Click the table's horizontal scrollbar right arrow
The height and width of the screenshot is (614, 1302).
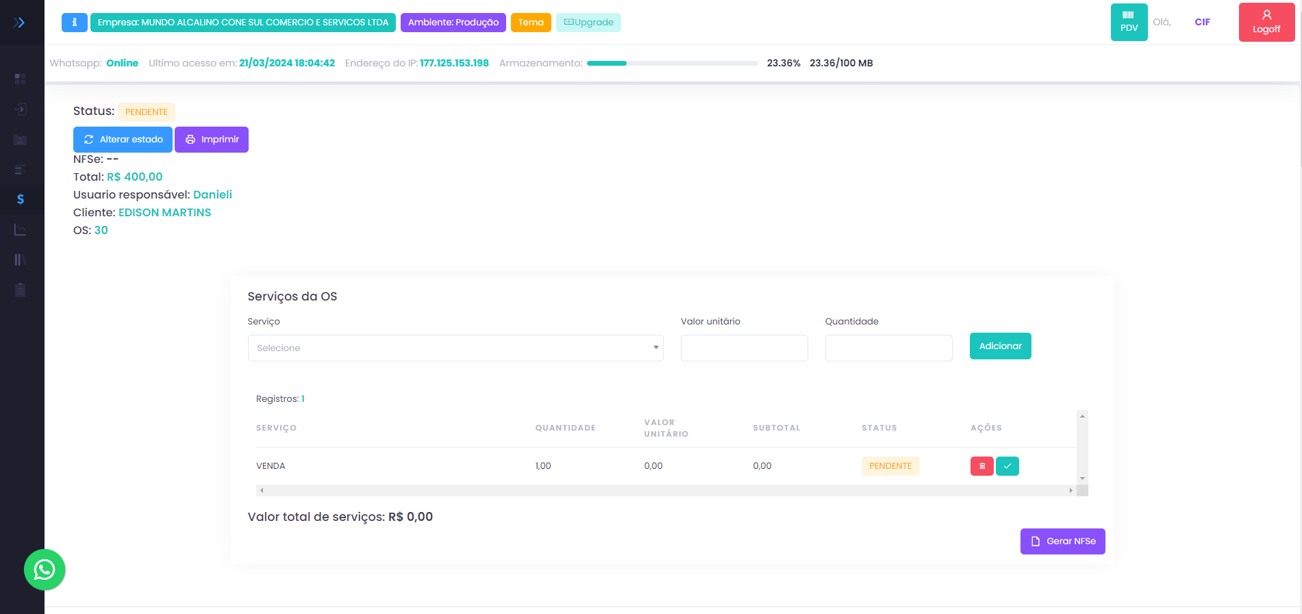(1071, 490)
